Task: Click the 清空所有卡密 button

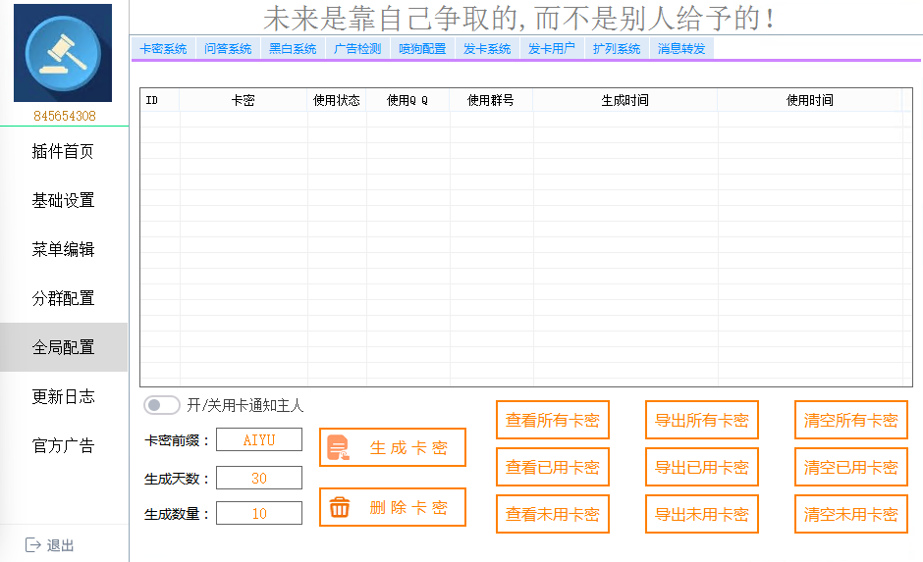Action: coord(851,420)
